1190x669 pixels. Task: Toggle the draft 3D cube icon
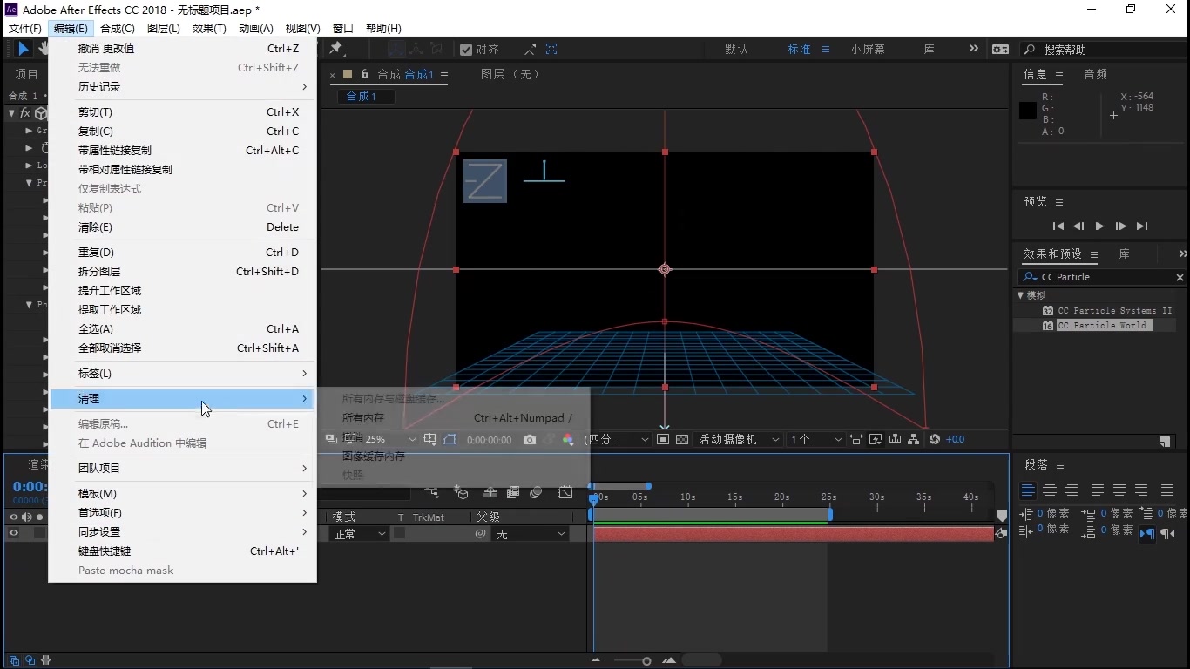click(x=463, y=493)
